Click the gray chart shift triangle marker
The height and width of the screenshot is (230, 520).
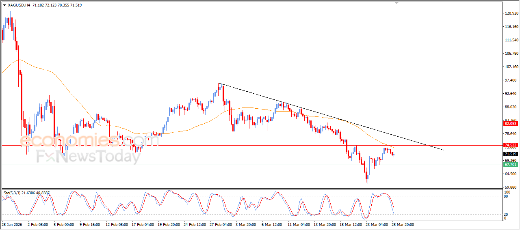397,3
